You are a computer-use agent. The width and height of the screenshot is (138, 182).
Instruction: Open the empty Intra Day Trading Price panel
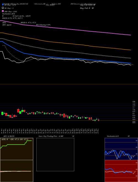(x=55, y=154)
